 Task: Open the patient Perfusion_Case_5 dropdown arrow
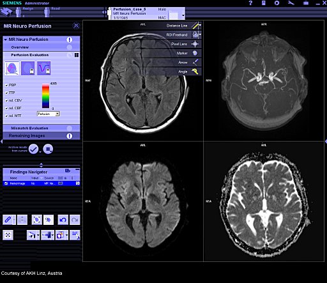(183, 15)
